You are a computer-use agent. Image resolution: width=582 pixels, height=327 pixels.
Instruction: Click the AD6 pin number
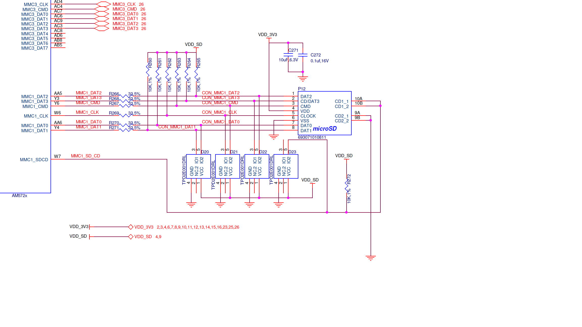point(58,35)
